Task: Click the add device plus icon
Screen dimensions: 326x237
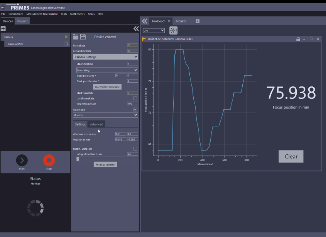Action: click(x=3, y=29)
